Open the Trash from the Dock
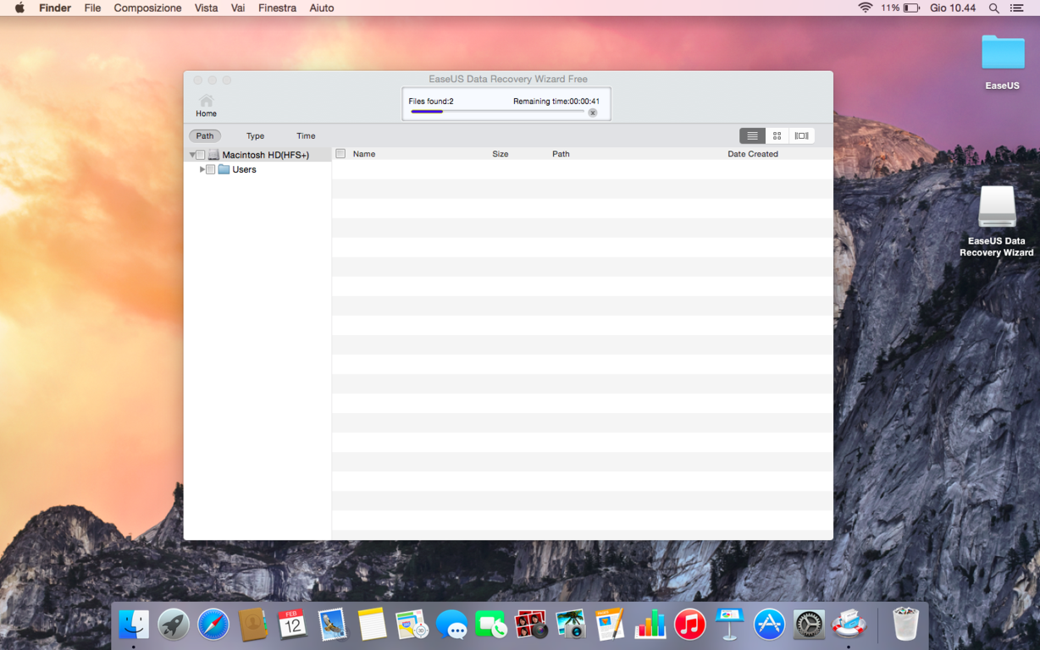 905,625
